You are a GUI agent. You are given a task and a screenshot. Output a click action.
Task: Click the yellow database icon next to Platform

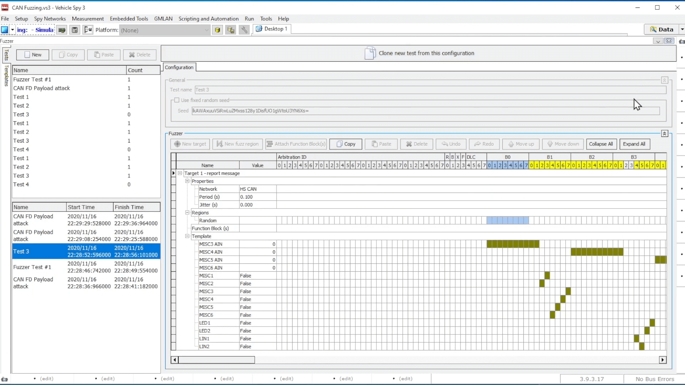[x=217, y=30]
